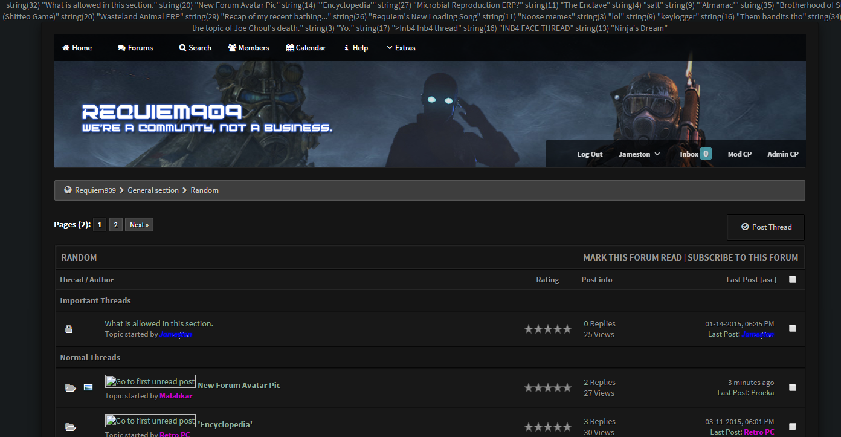Sort by Rating column header
Image resolution: width=841 pixels, height=437 pixels.
(547, 279)
